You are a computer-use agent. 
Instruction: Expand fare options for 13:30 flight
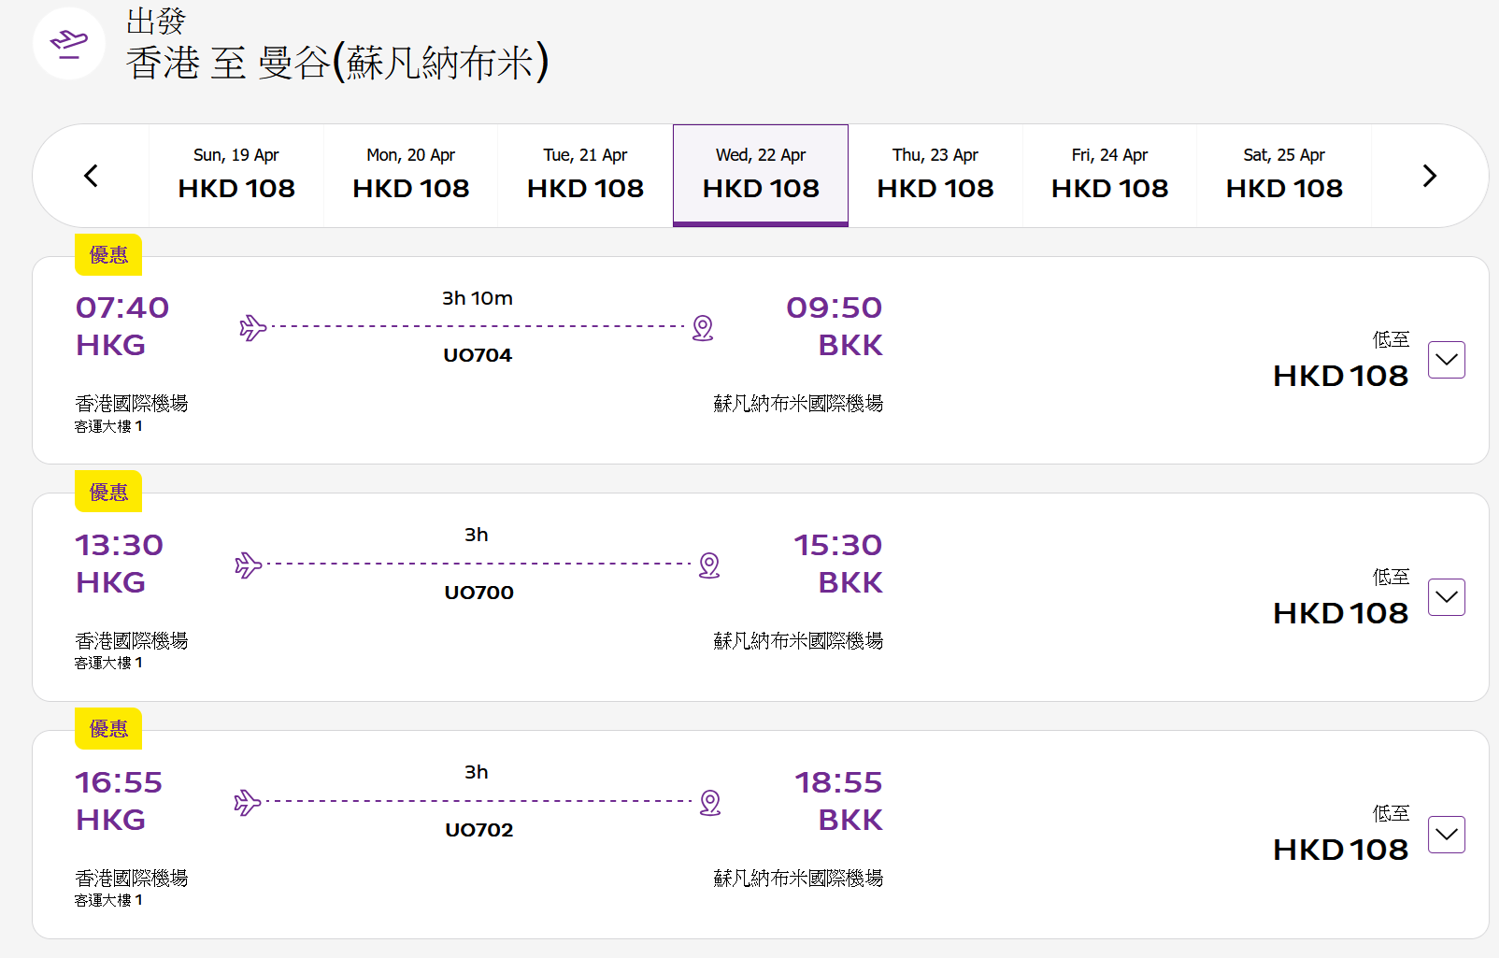pos(1446,597)
